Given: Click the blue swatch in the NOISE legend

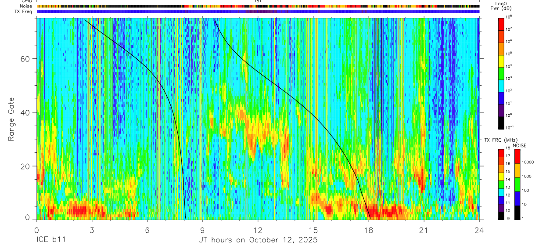Looking at the screenshot, I should (x=517, y=198).
